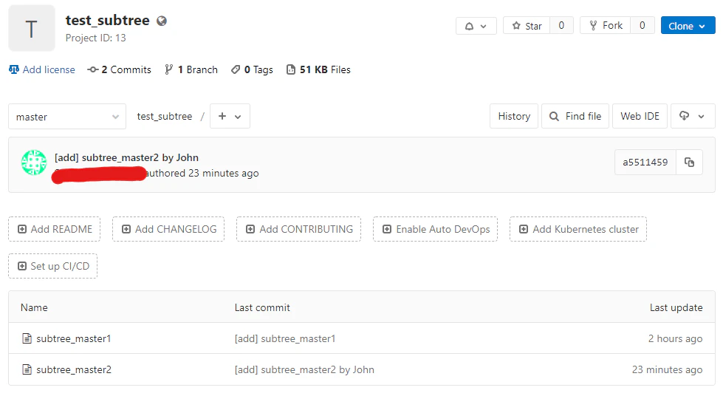
Task: Fork the test_subtree project
Action: click(606, 26)
